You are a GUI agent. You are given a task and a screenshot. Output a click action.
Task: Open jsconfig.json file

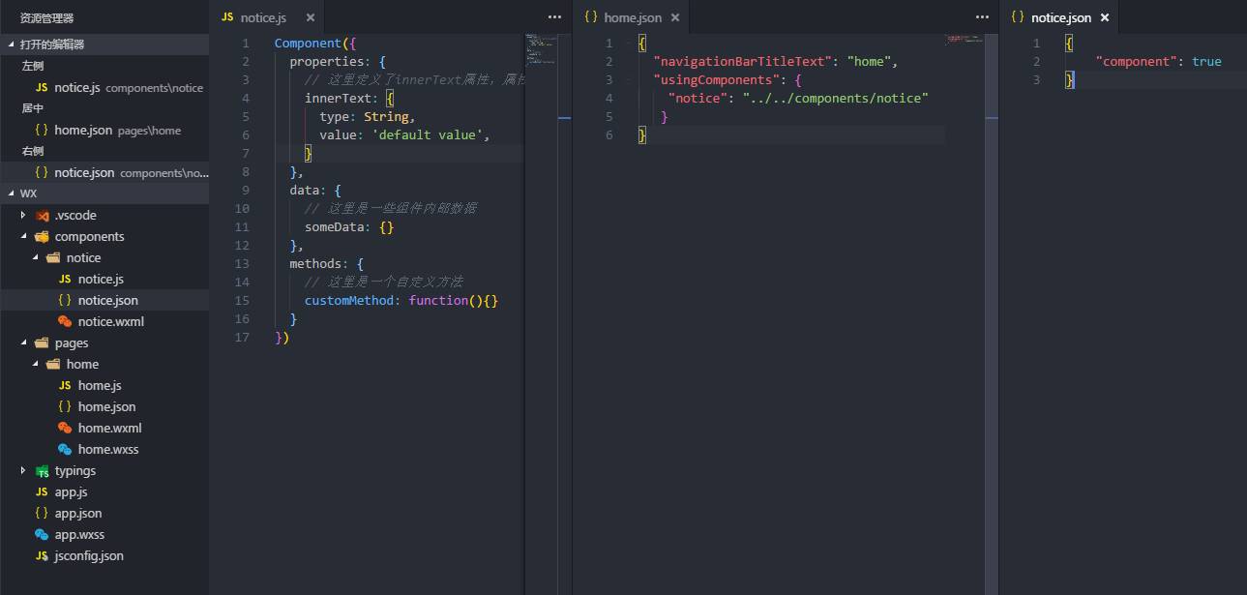(x=104, y=555)
